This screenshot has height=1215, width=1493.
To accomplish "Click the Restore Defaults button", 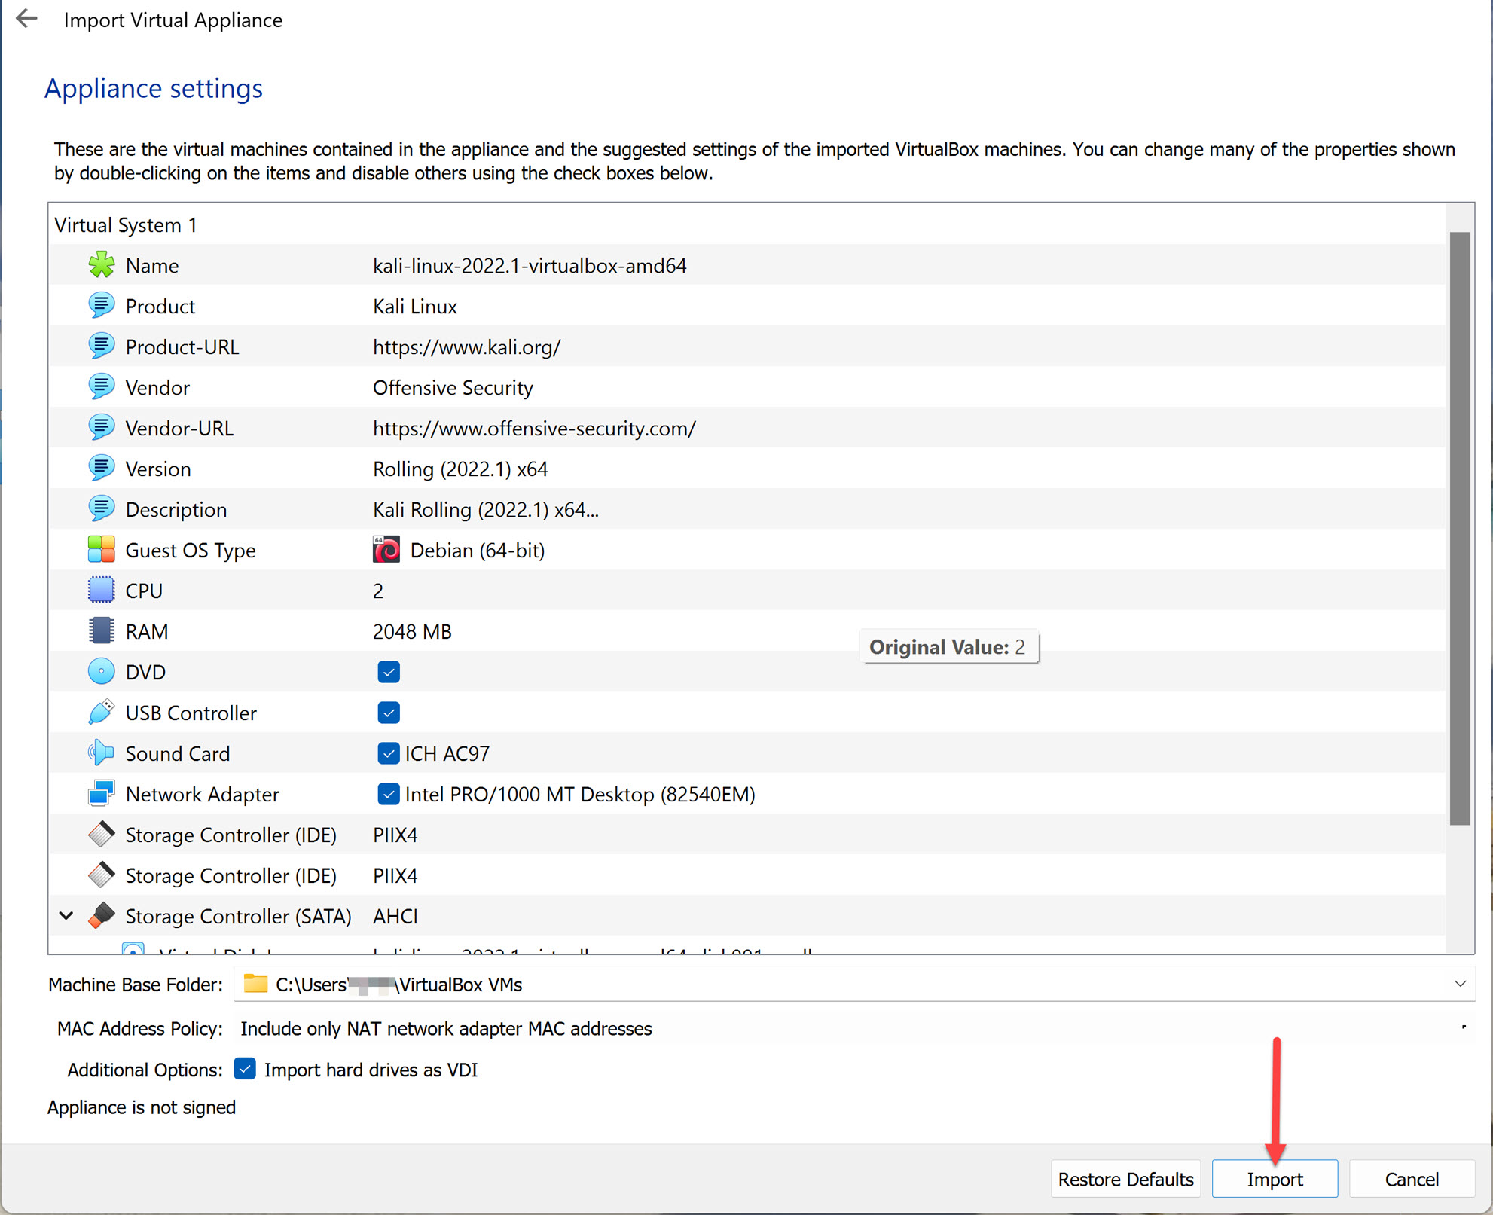I will (1125, 1179).
